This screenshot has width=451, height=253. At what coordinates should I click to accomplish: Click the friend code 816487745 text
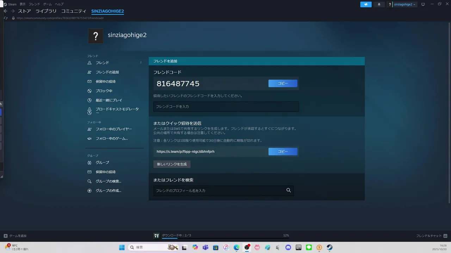178,84
